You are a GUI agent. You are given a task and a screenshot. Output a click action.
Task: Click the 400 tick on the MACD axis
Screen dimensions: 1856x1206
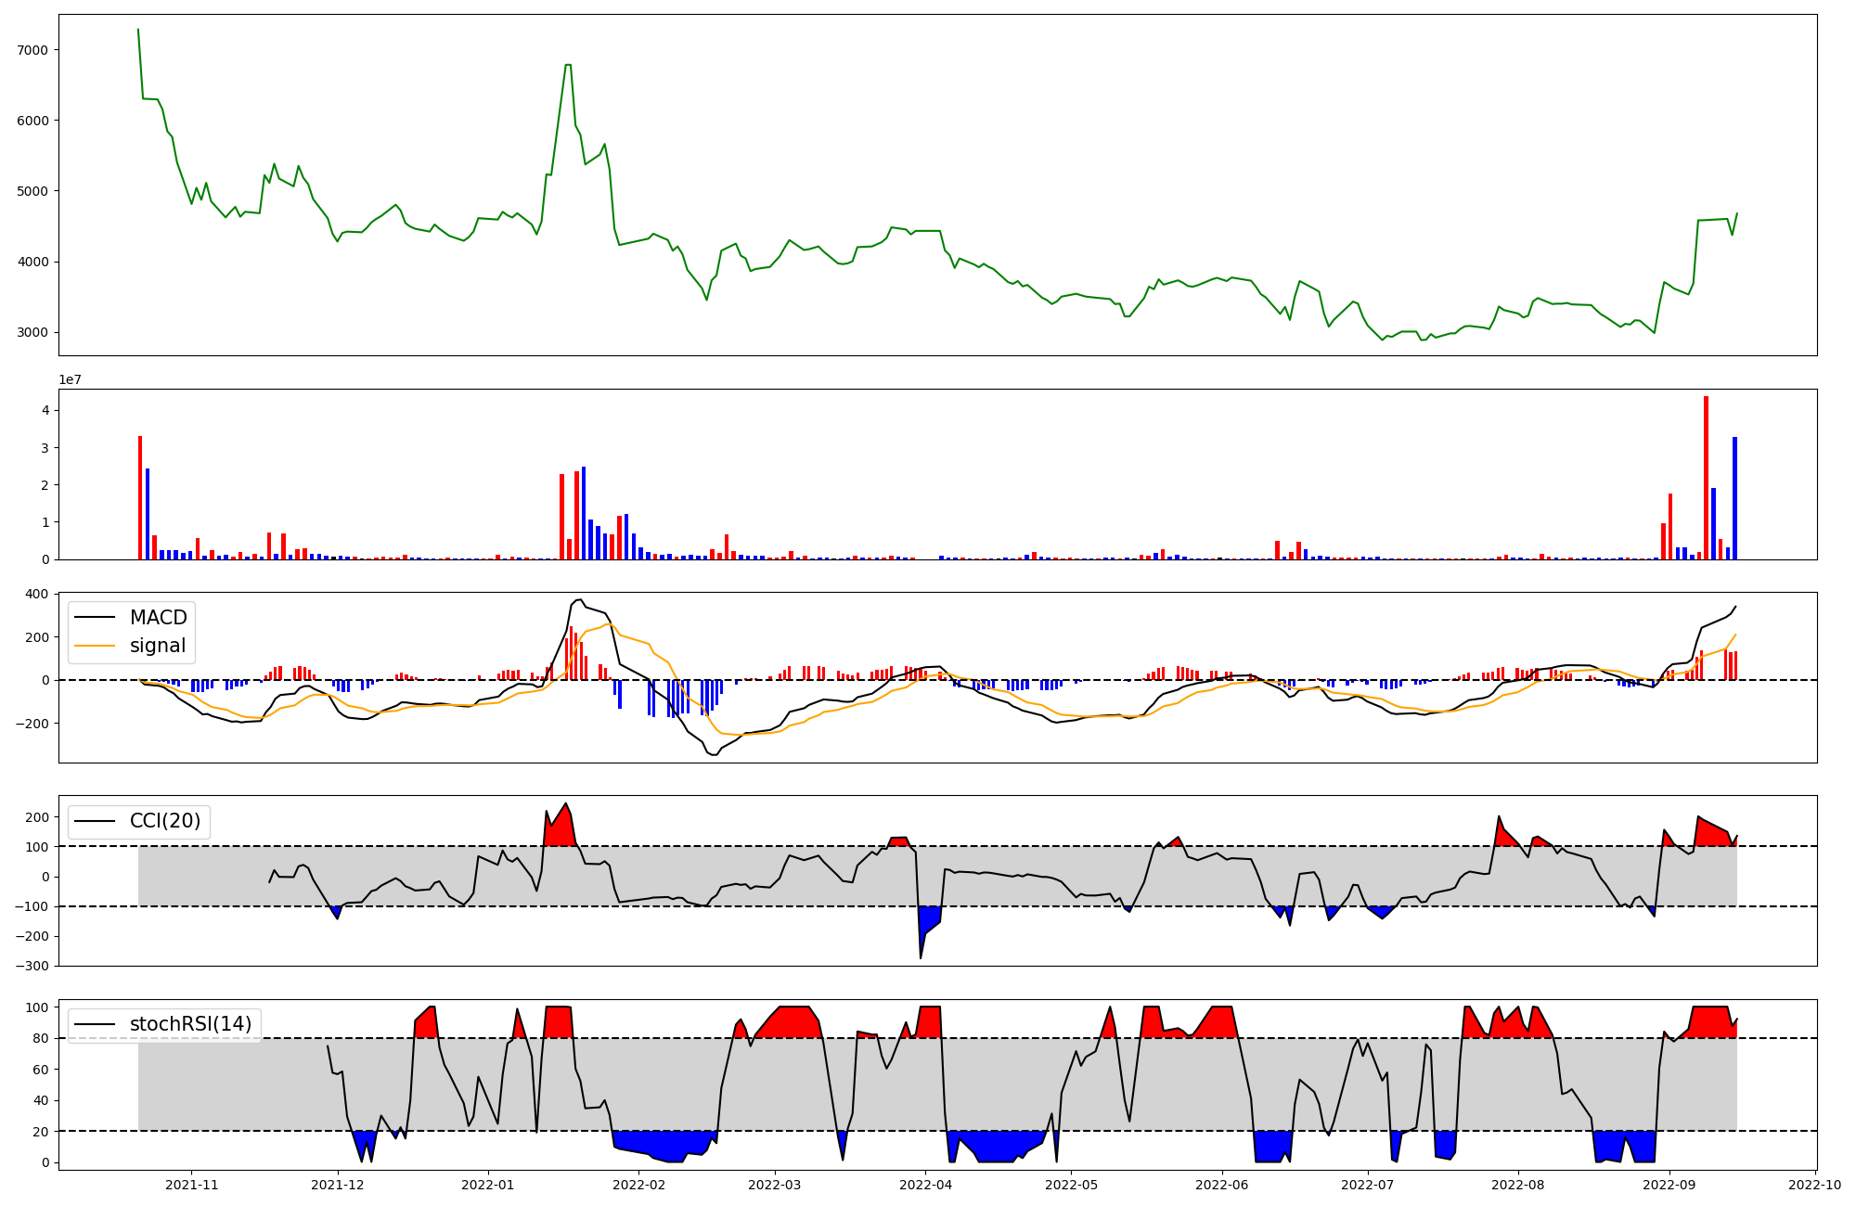[x=37, y=595]
